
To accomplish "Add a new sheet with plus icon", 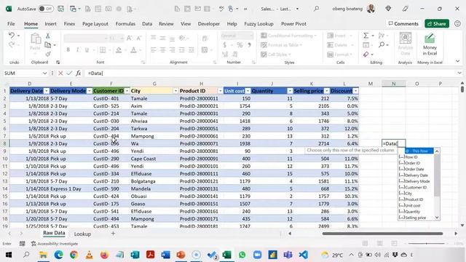I will tap(113, 234).
